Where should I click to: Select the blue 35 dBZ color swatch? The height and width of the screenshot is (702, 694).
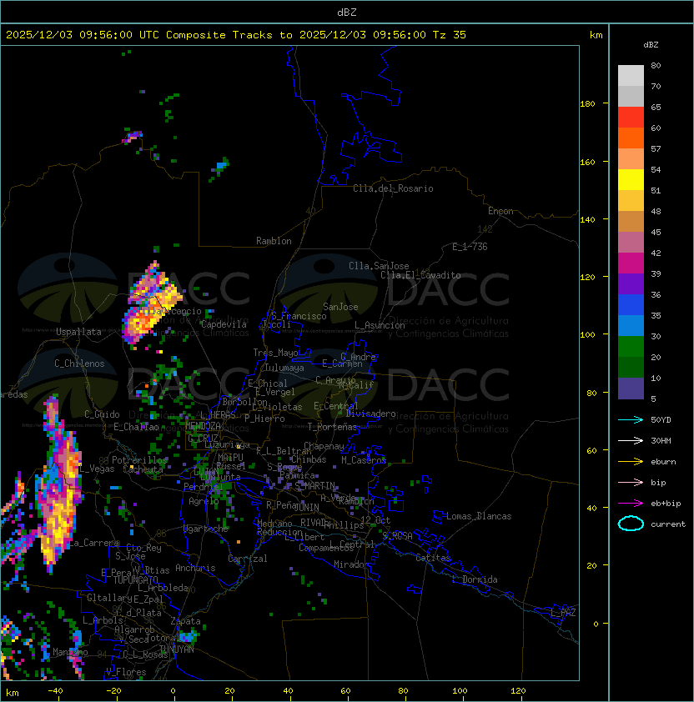pos(631,305)
